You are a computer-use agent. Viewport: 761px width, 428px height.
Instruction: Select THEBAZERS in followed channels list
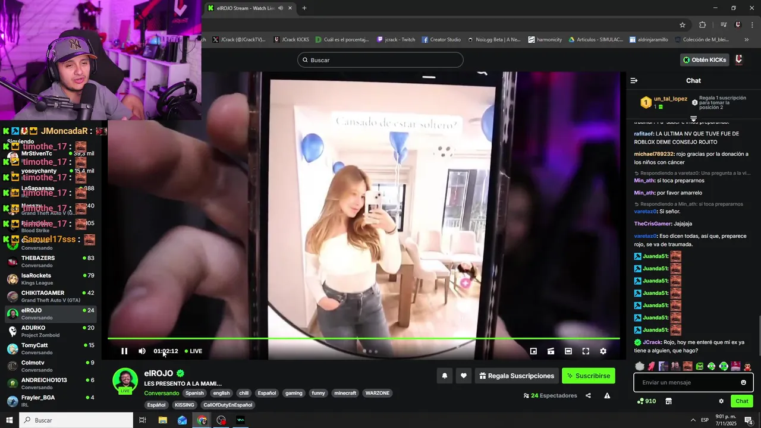click(51, 262)
